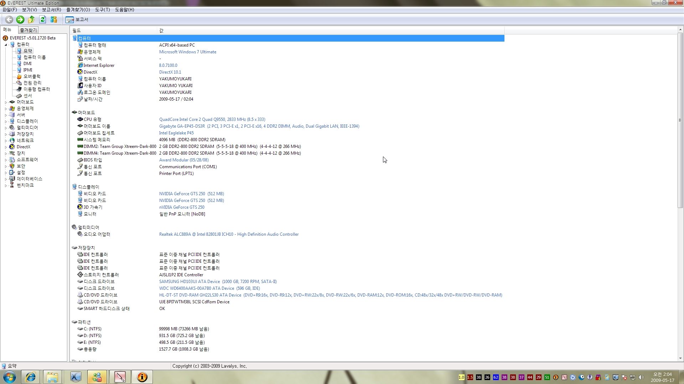Click the EVEREST info icon in the taskbar
The image size is (684, 384).
(x=142, y=377)
